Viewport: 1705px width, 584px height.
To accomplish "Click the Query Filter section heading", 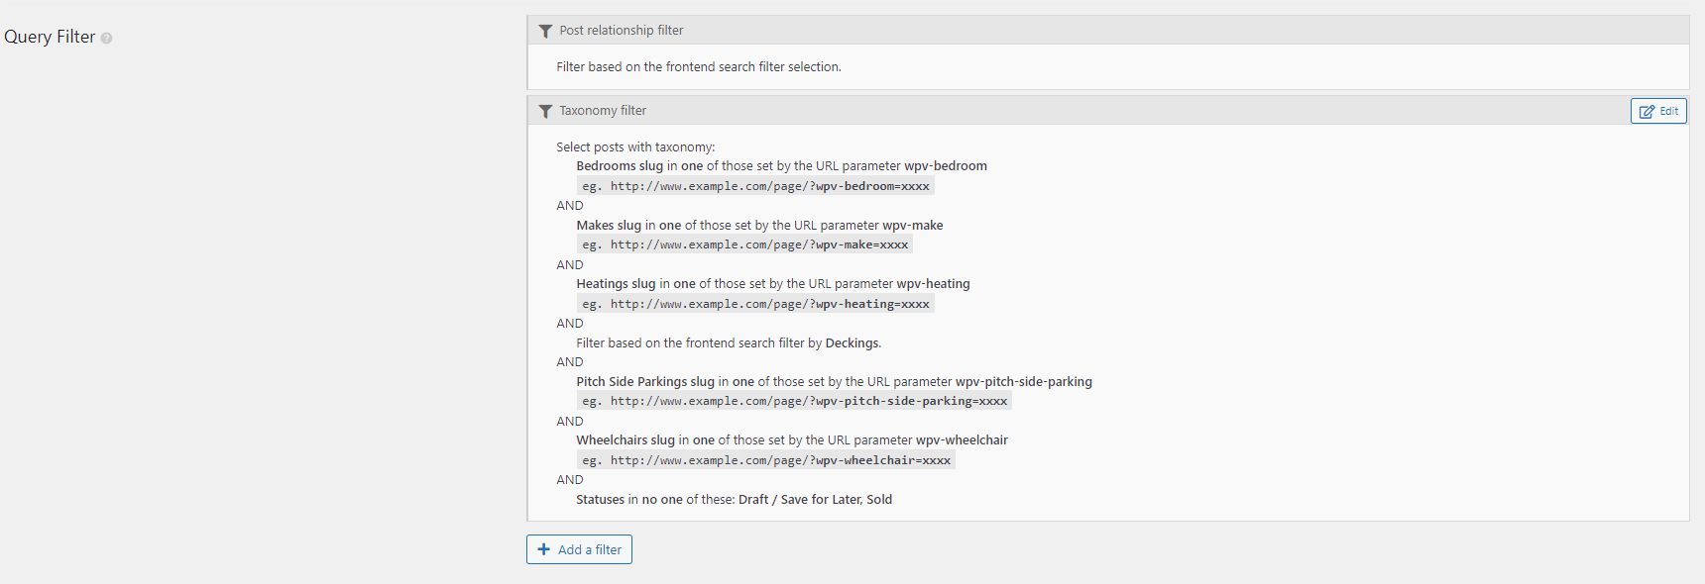I will coord(50,37).
